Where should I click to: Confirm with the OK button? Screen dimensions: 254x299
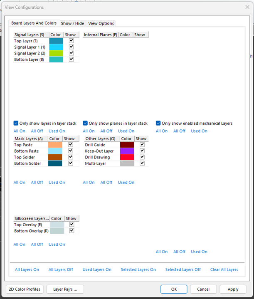point(174,289)
